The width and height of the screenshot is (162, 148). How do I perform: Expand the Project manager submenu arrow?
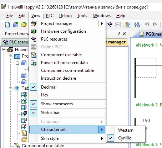[x=102, y=23]
